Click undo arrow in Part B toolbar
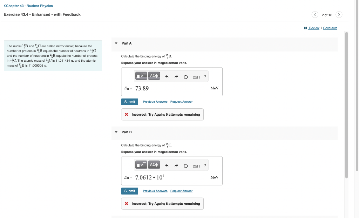The image size is (359, 218). pyautogui.click(x=167, y=166)
